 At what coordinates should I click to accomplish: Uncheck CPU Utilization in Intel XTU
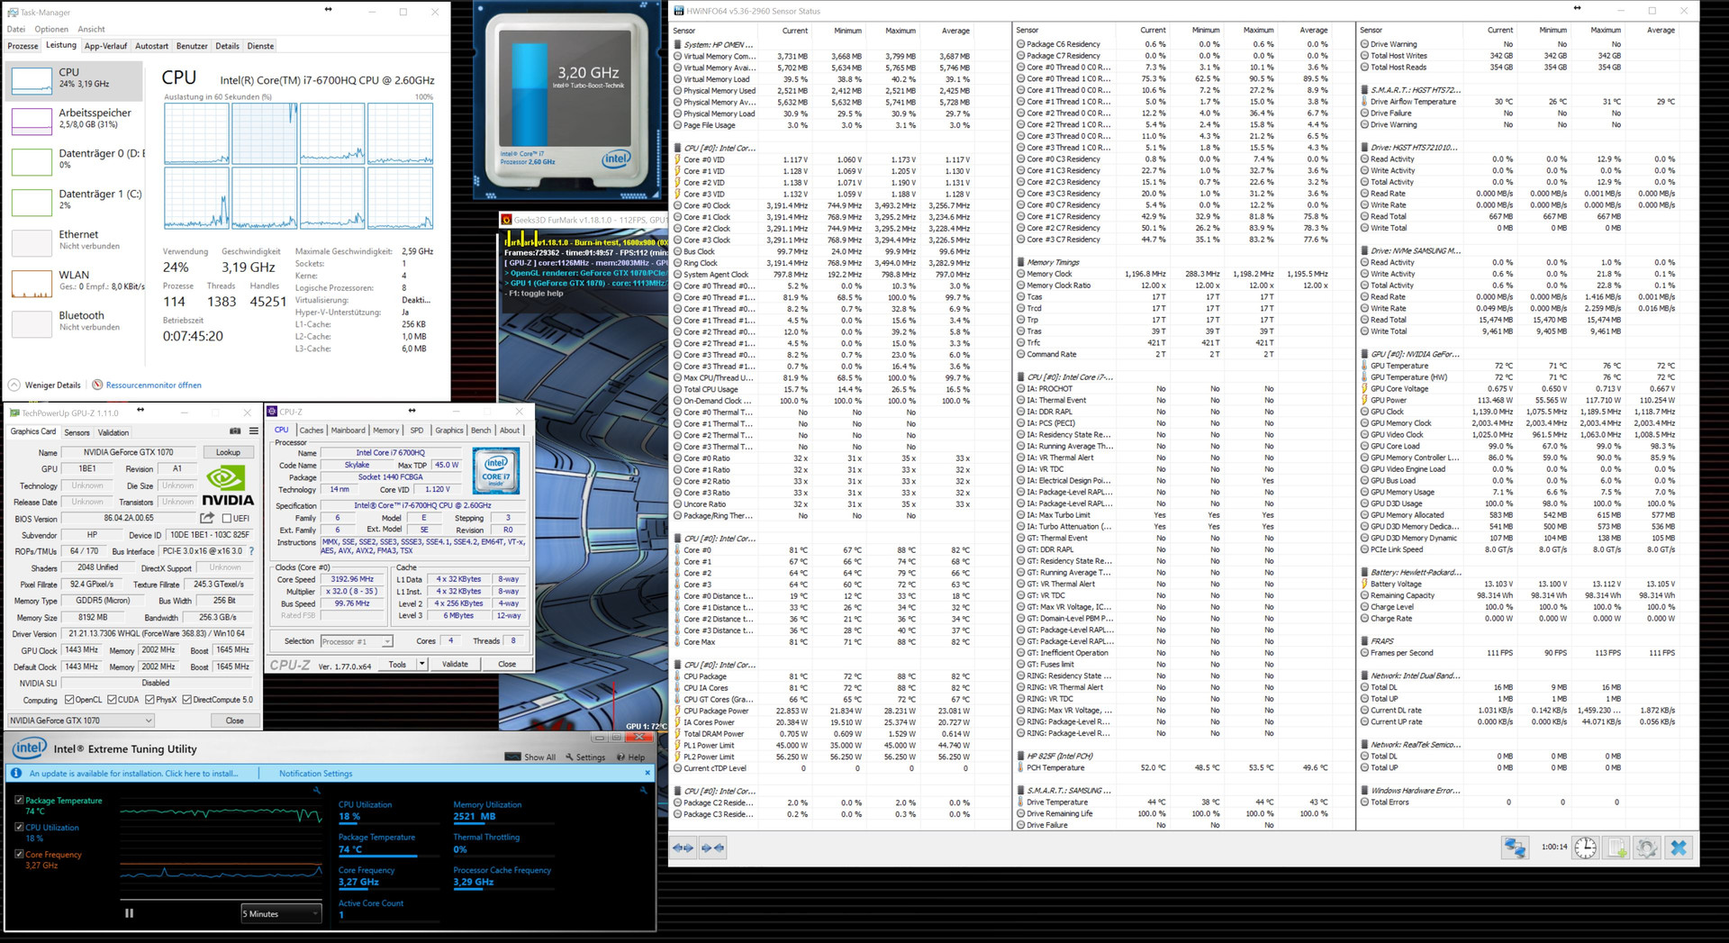19,827
